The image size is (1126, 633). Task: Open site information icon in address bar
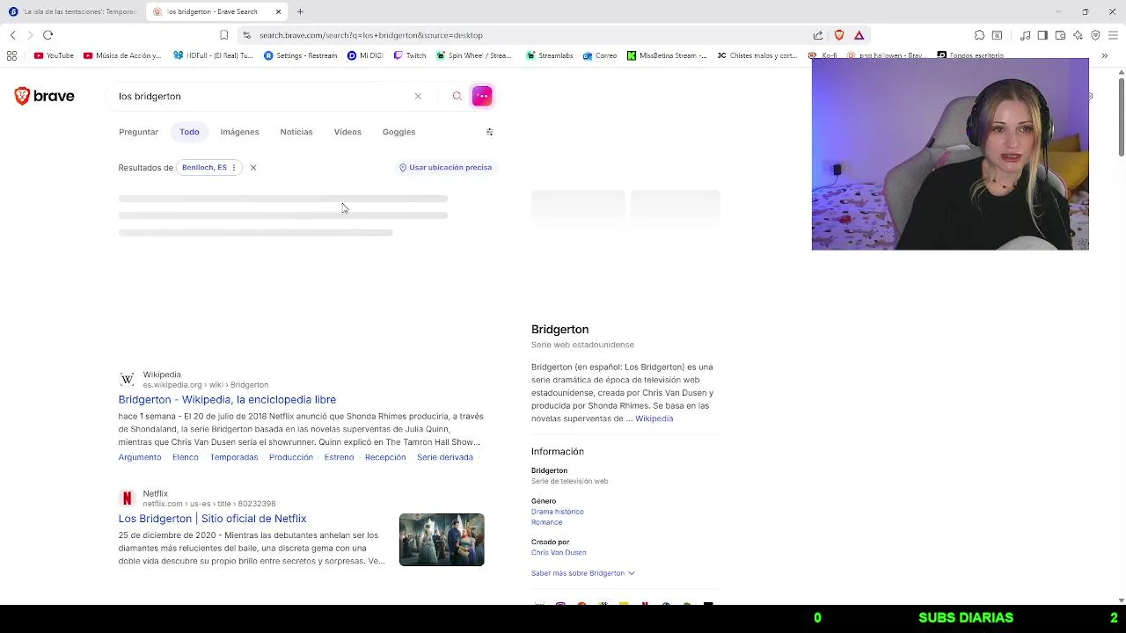pyautogui.click(x=247, y=35)
